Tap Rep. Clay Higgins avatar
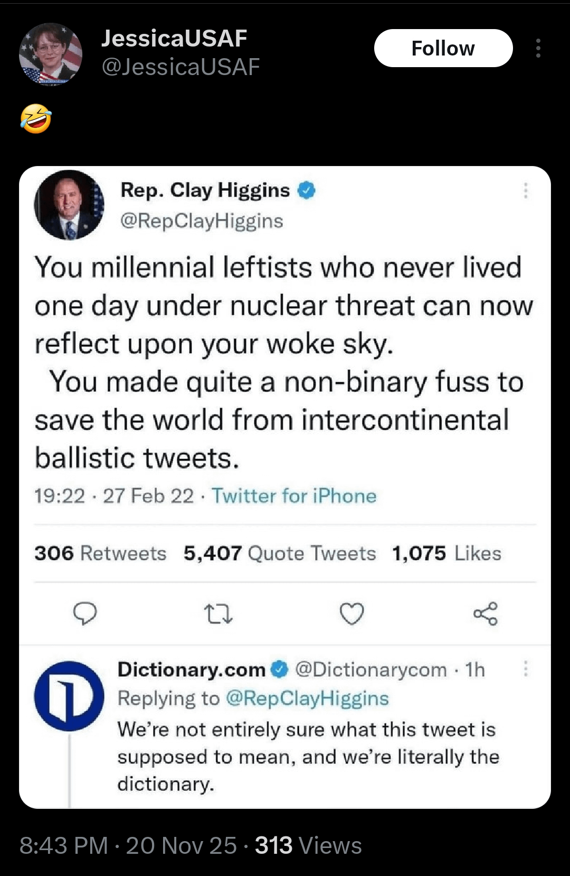570x876 pixels. (x=69, y=205)
